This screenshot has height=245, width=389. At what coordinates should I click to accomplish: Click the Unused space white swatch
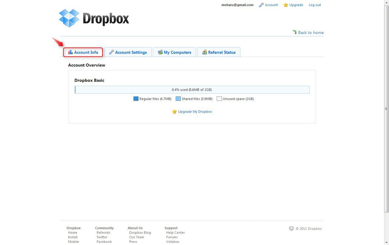click(219, 98)
